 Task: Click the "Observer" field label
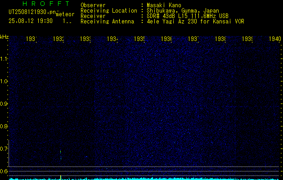93,5
